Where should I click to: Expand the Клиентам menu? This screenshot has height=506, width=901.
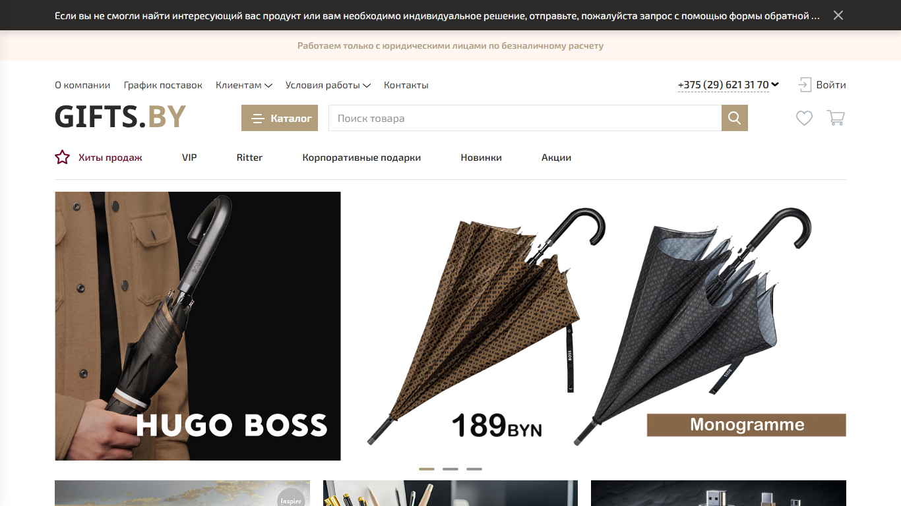tap(243, 85)
